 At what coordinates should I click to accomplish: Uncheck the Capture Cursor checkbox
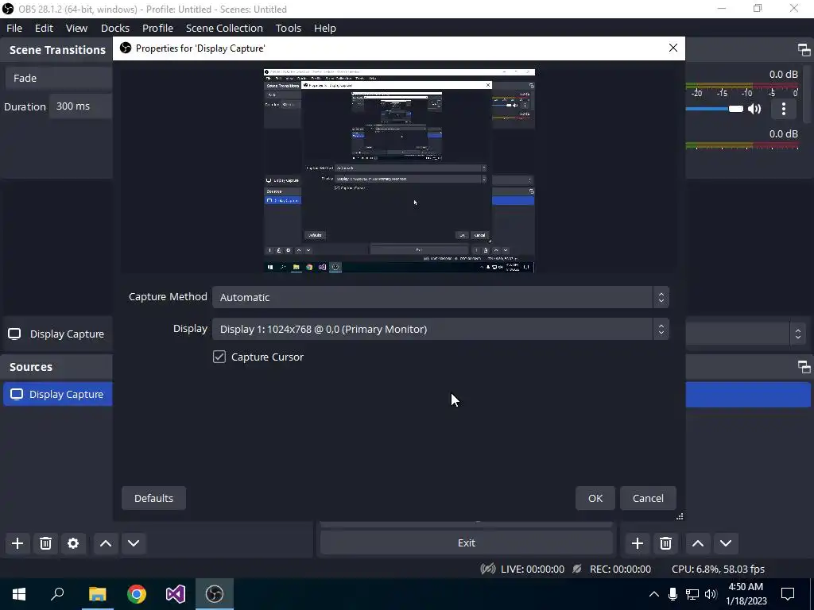coord(219,357)
